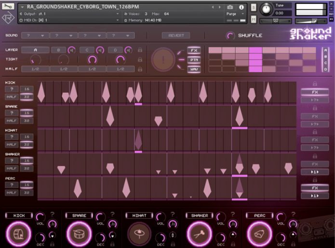Click the camera snapshot icon
This screenshot has height=248, width=335.
point(230,7)
